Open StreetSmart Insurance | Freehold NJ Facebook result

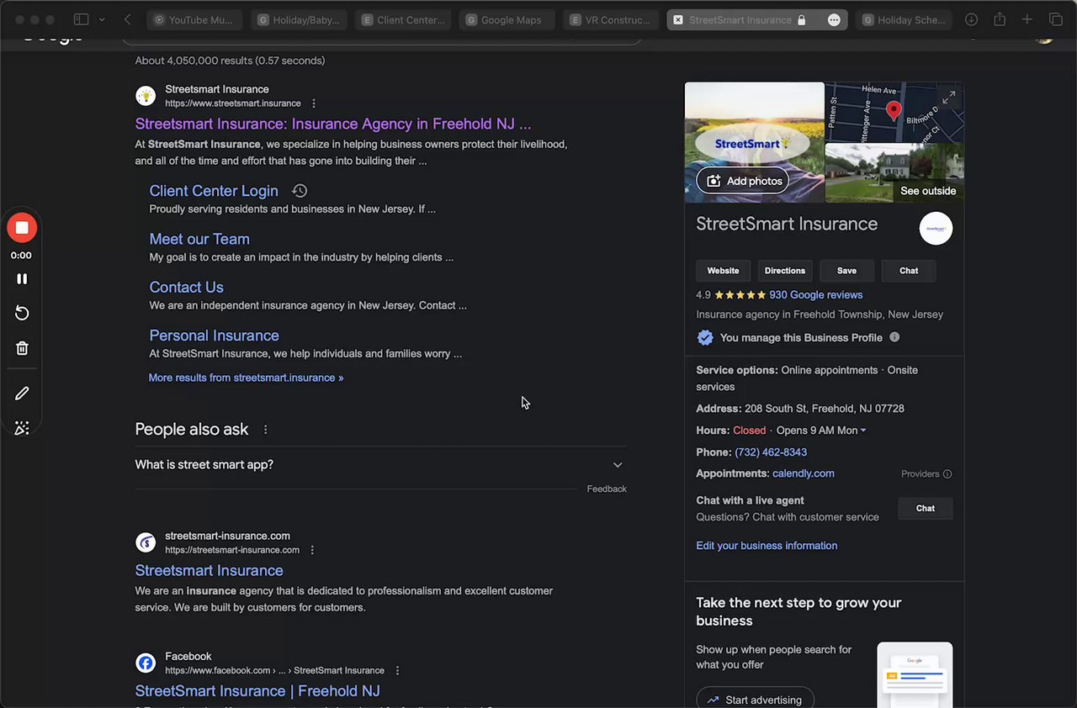(257, 691)
